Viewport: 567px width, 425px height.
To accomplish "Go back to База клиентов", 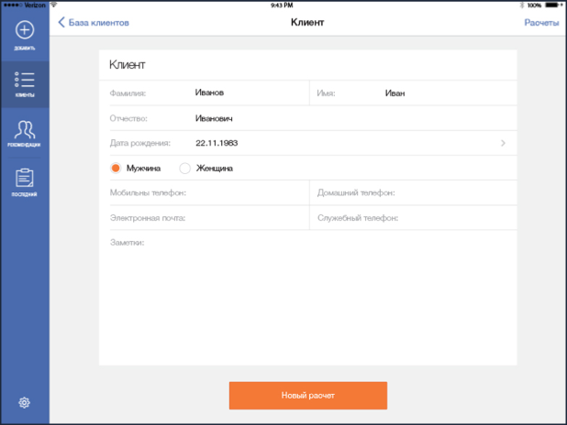I will pos(94,22).
